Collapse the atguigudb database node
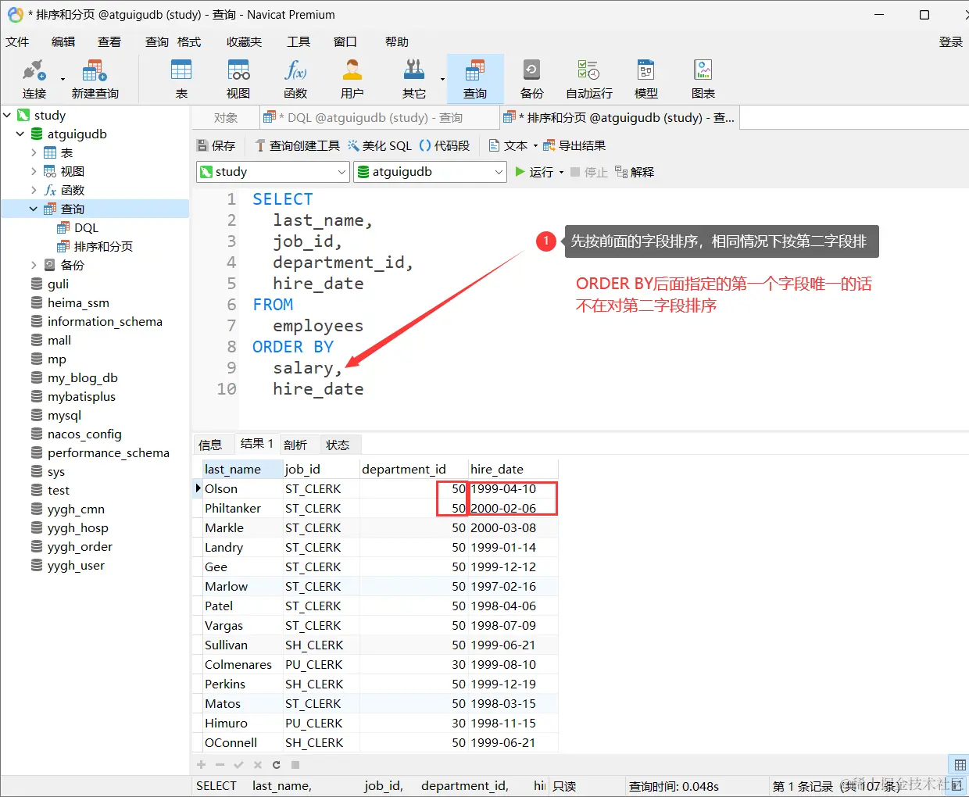Screen dimensions: 969x797 (20, 134)
